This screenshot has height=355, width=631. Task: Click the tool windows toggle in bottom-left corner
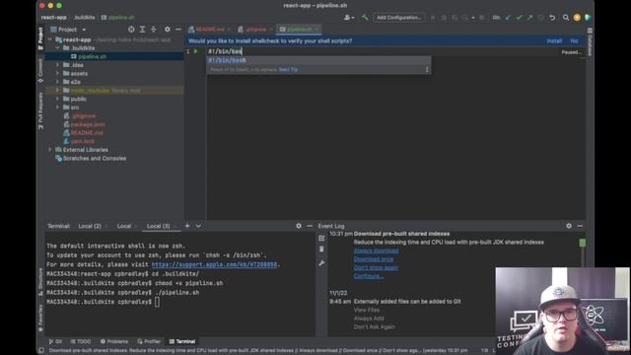coord(40,351)
